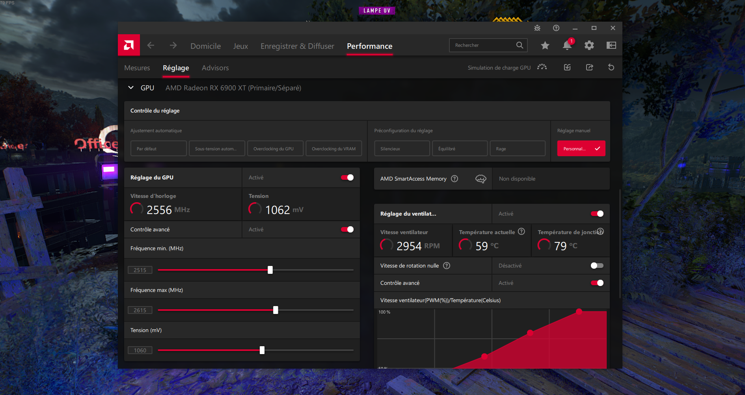Click the Tension (mV) slider handle

point(262,350)
